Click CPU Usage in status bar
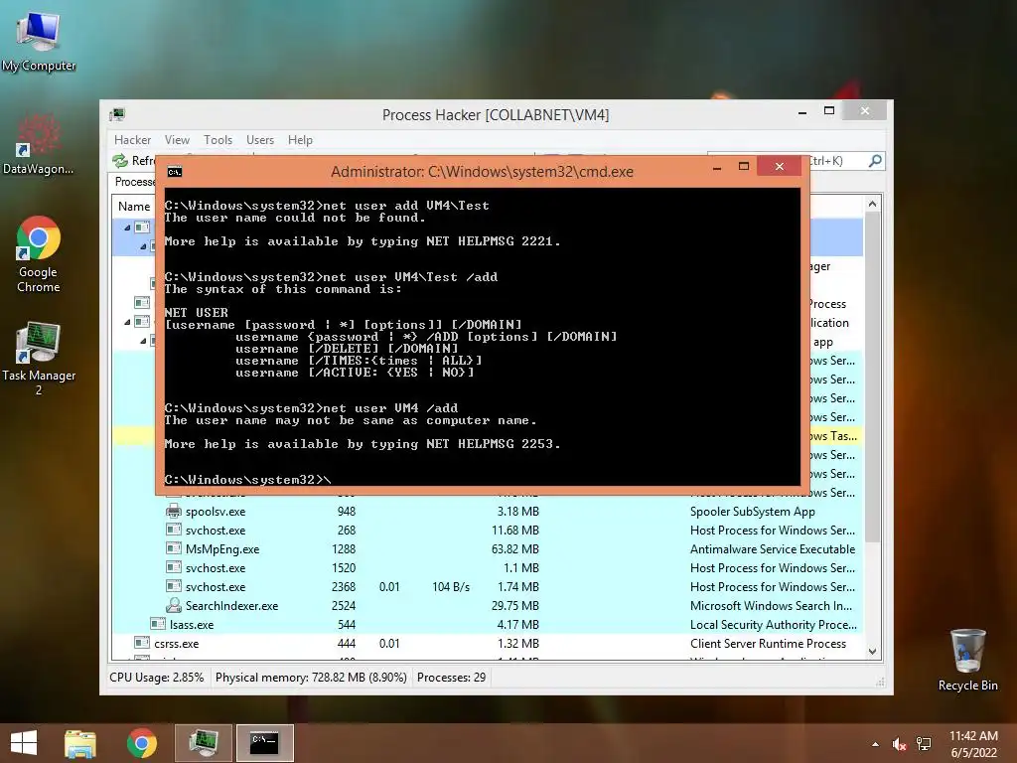 156,678
